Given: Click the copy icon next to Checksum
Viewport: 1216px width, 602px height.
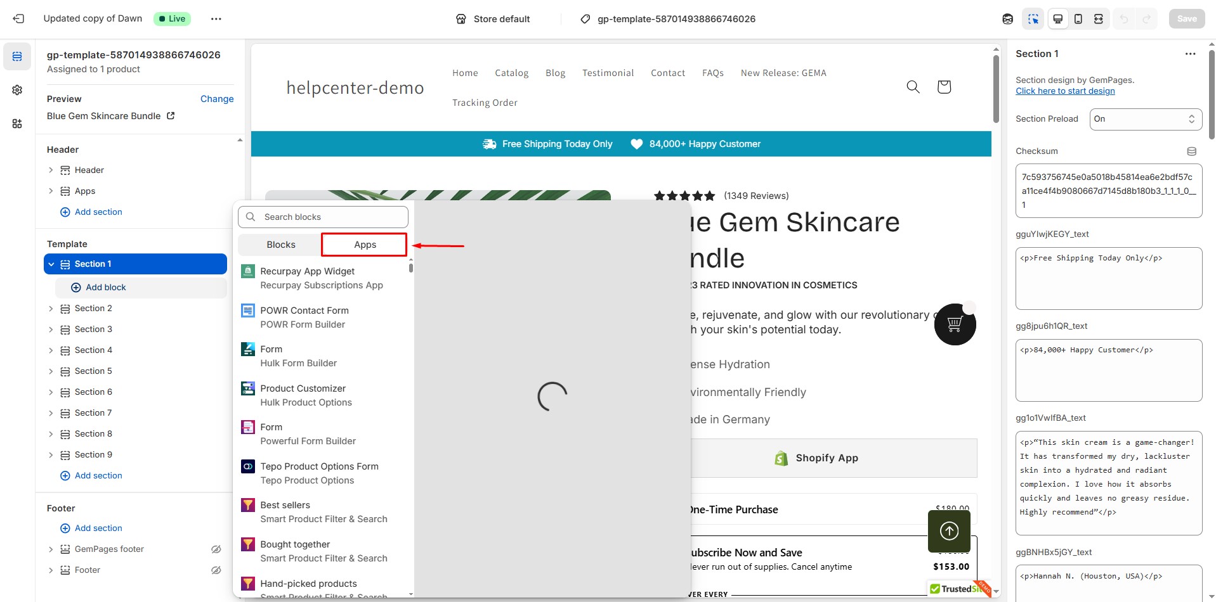Looking at the screenshot, I should pos(1191,151).
